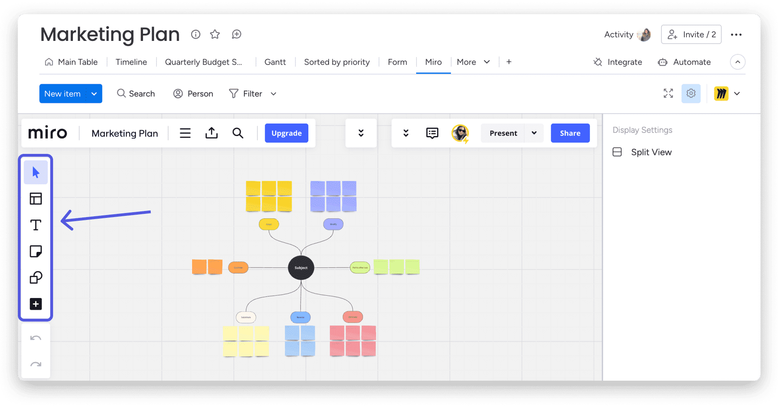The width and height of the screenshot is (778, 407).
Task: Click the Marketing Plan board title in Miro
Action: tap(125, 133)
